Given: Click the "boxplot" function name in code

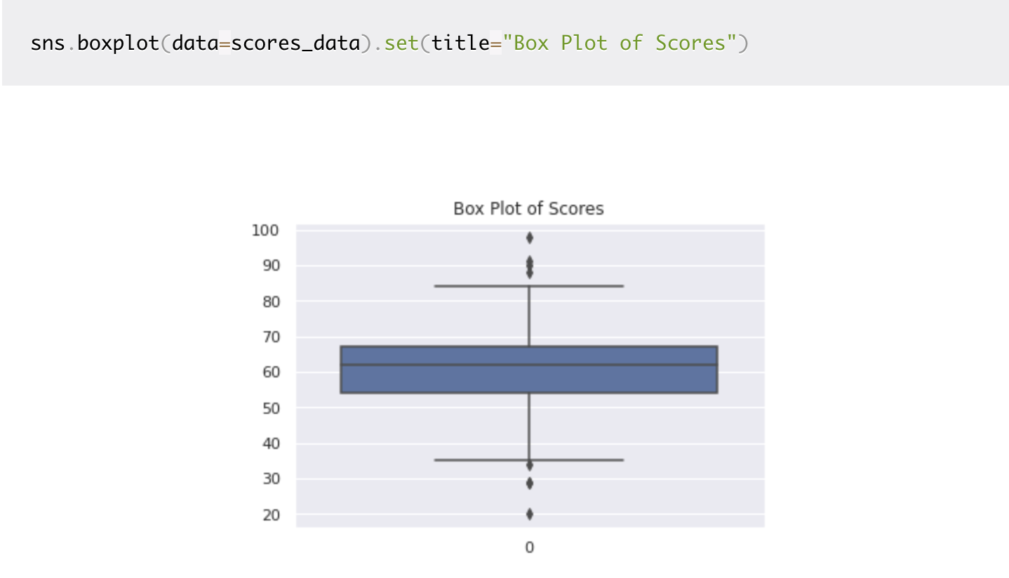Looking at the screenshot, I should pyautogui.click(x=118, y=43).
